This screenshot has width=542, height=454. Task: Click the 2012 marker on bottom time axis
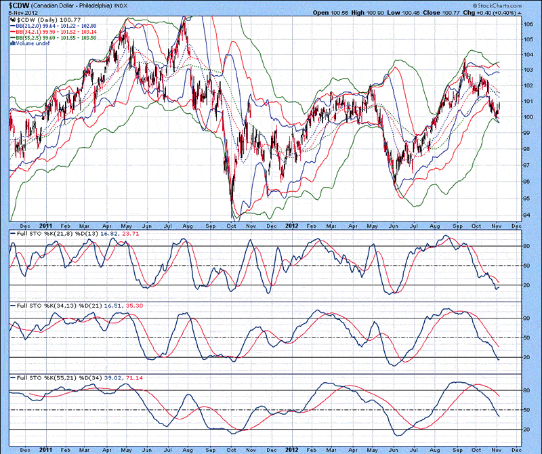tap(293, 448)
